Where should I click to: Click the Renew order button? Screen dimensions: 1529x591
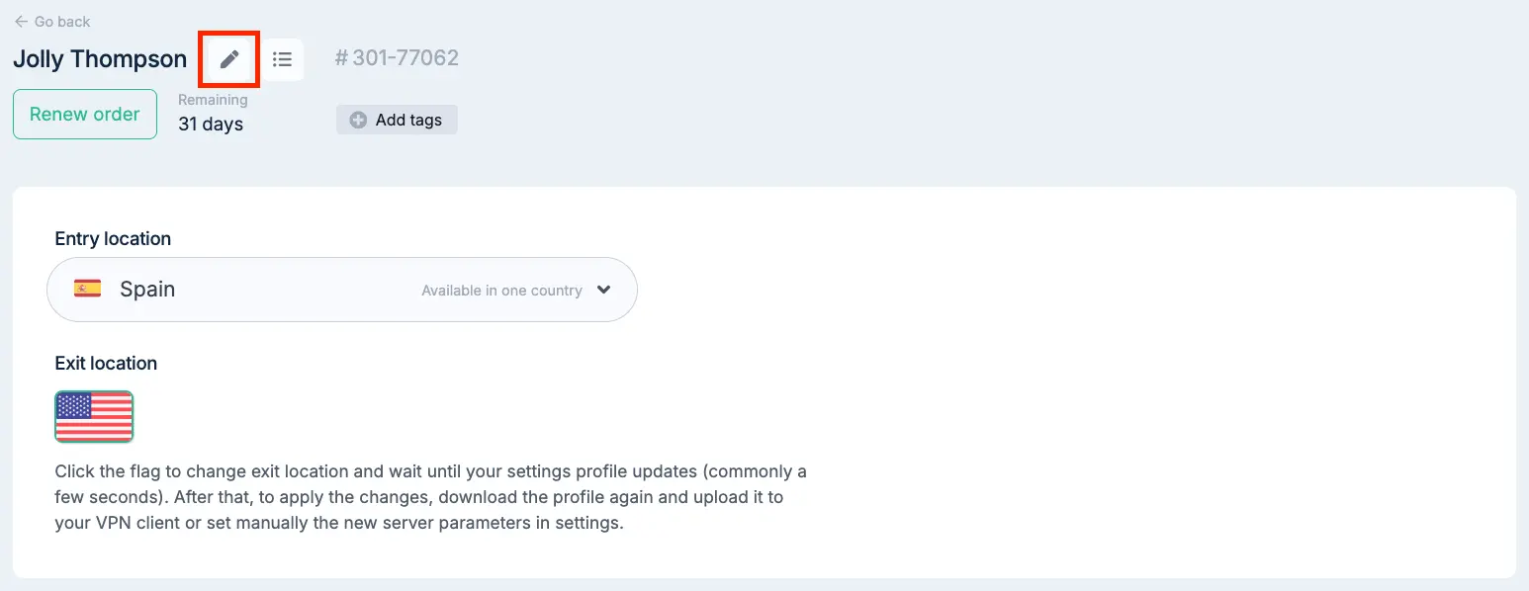85,114
